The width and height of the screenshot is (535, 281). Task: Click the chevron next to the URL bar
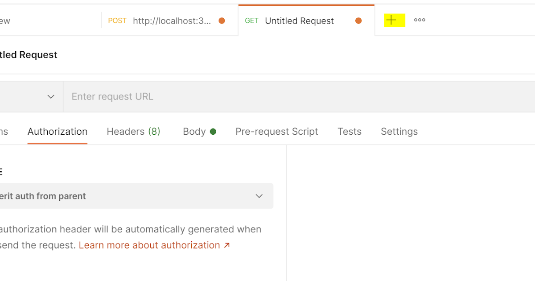point(50,96)
